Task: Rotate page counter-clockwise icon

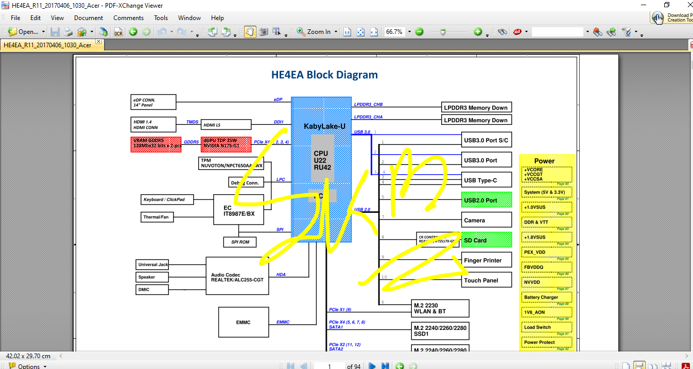Action: click(x=212, y=32)
